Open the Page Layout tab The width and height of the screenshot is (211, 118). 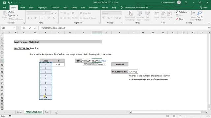(43, 8)
